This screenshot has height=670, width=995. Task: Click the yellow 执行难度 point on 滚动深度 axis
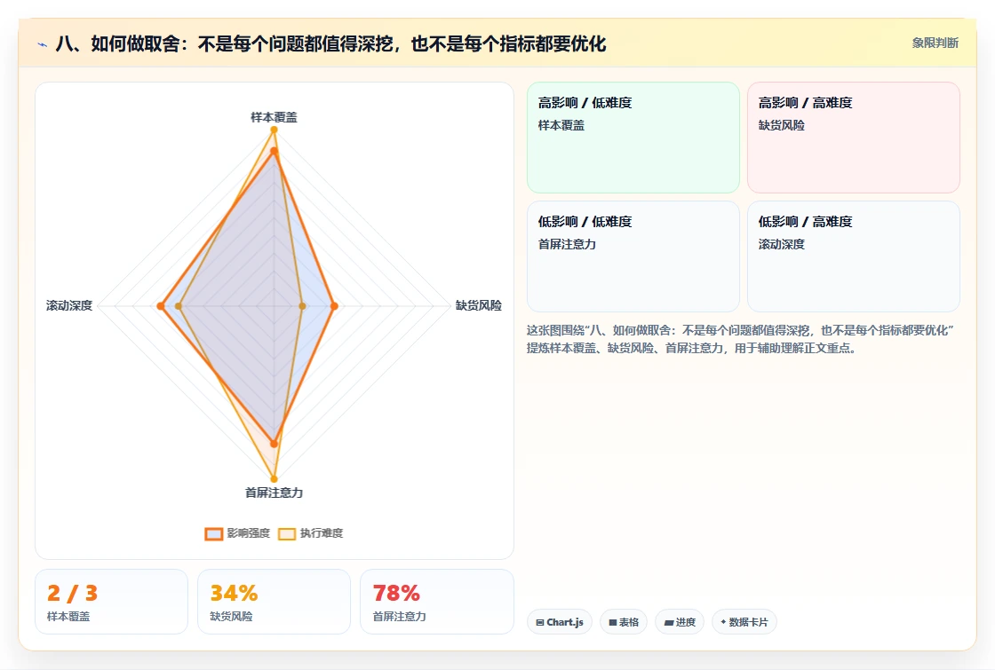pos(179,306)
